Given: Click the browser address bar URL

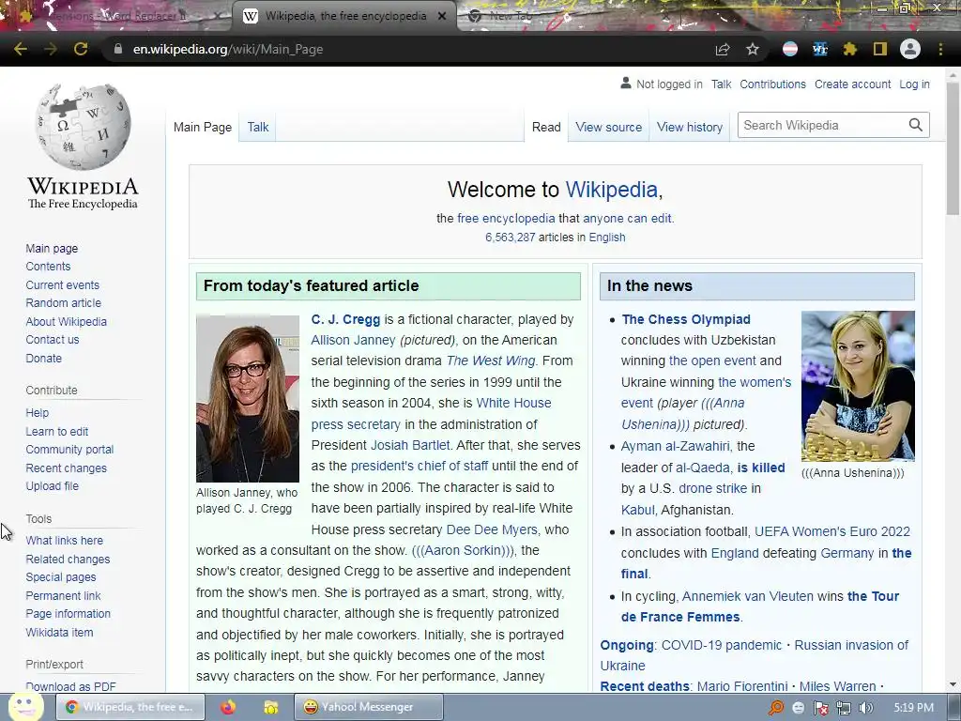Looking at the screenshot, I should [x=228, y=49].
